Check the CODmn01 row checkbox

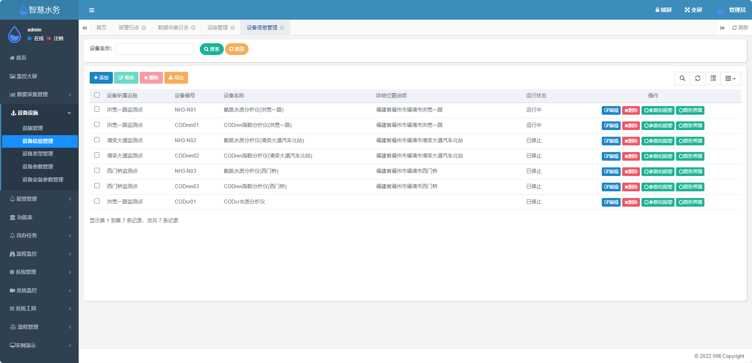97,125
